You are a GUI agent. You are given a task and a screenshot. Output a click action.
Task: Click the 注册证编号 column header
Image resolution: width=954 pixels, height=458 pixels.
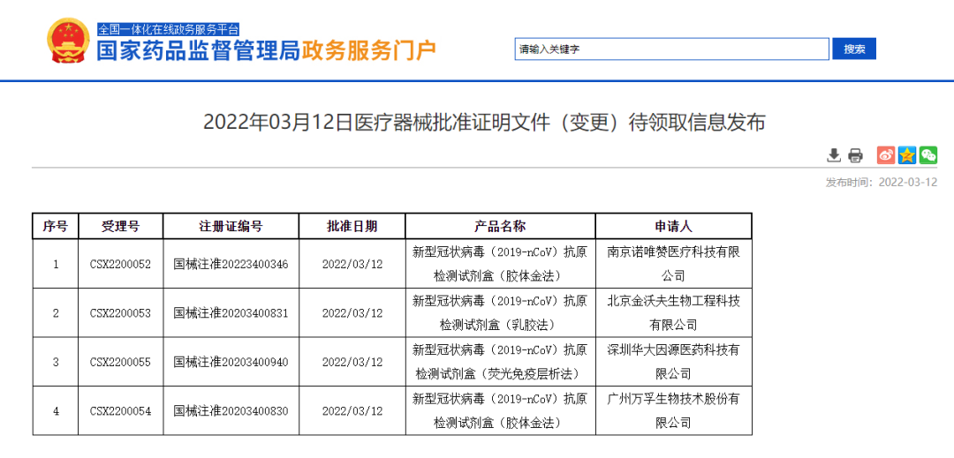pos(231,227)
